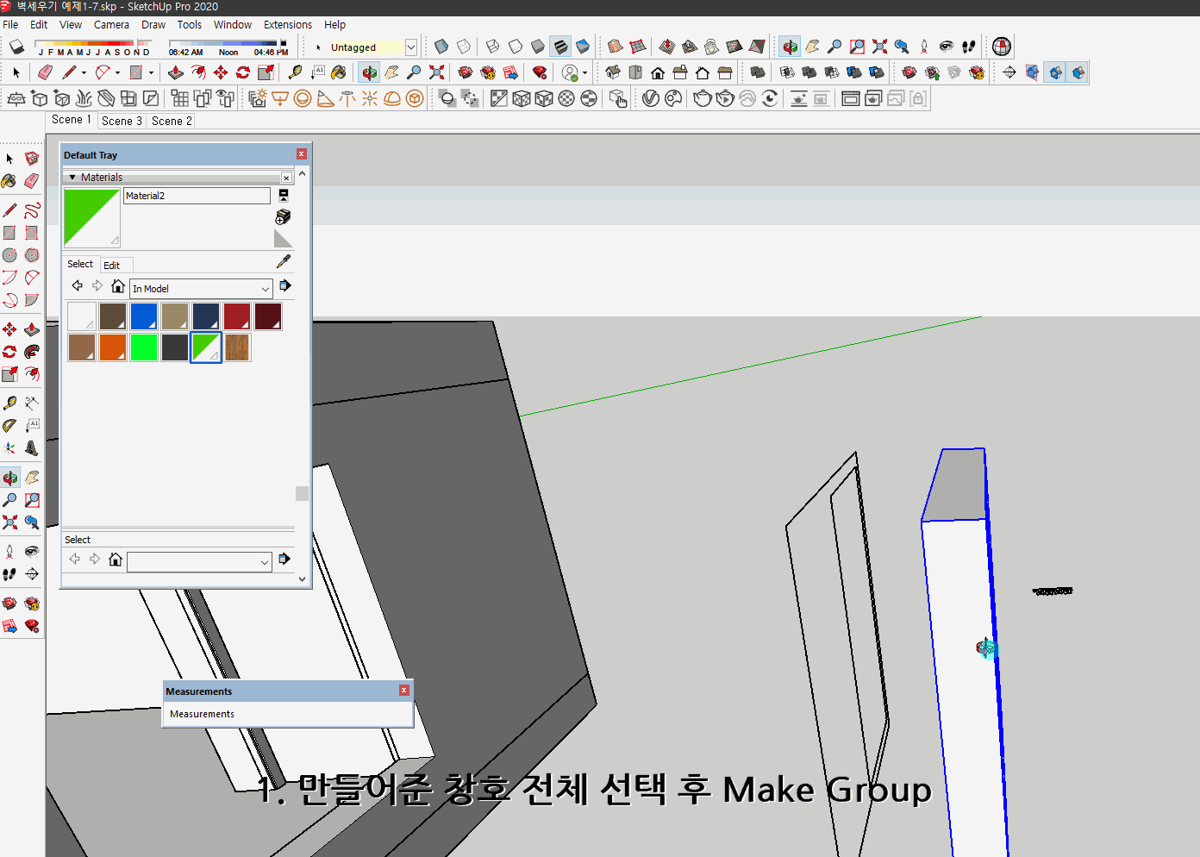Activate the Axes tool in left toolbar
This screenshot has width=1200, height=857.
(x=9, y=447)
